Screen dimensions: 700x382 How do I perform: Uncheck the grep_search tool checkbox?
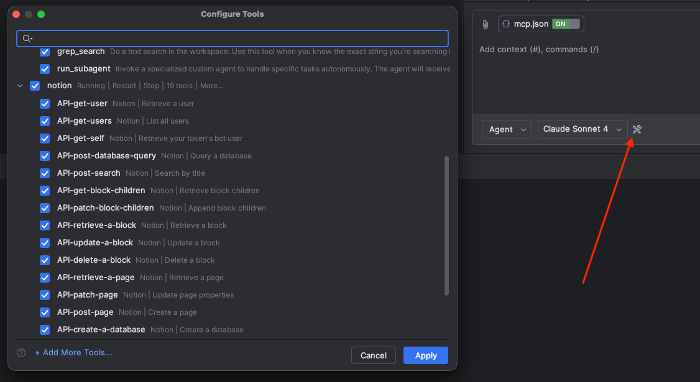coord(45,52)
